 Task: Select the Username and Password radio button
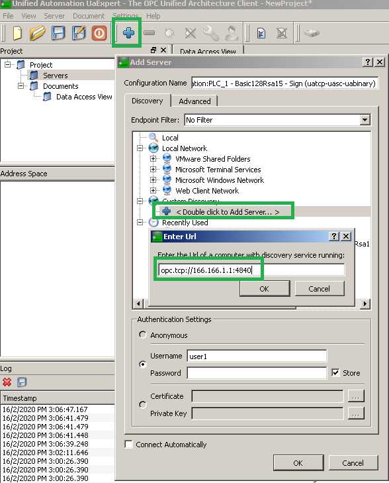point(142,364)
